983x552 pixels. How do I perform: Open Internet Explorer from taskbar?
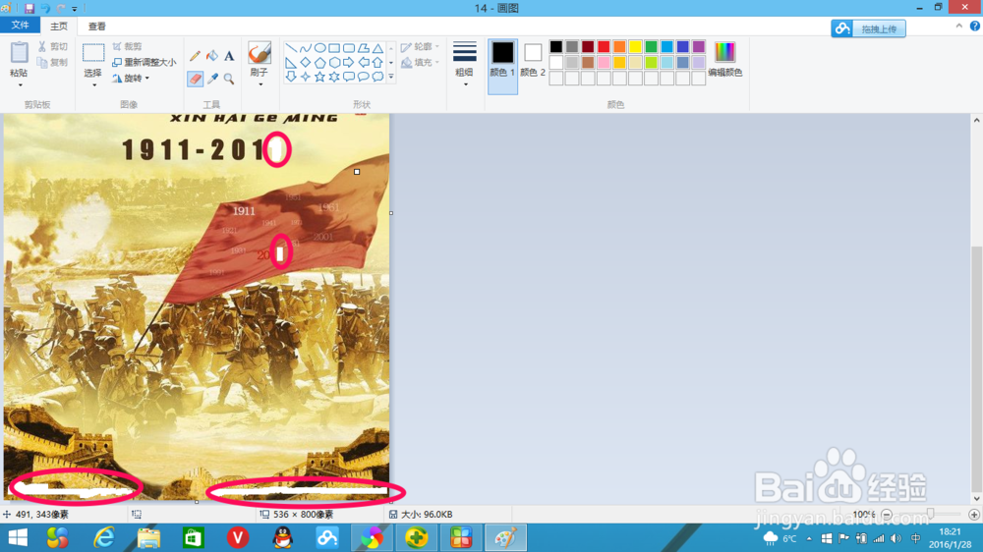[104, 537]
